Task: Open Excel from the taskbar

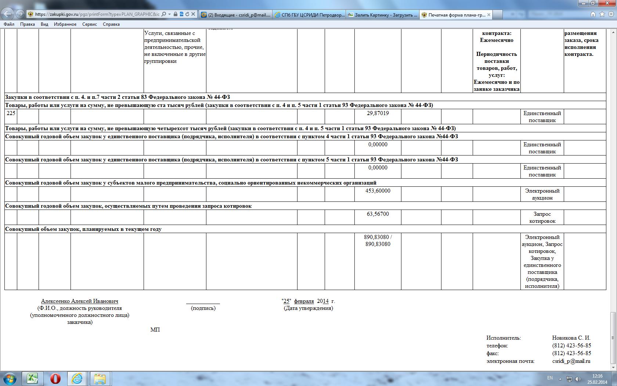Action: click(33, 378)
